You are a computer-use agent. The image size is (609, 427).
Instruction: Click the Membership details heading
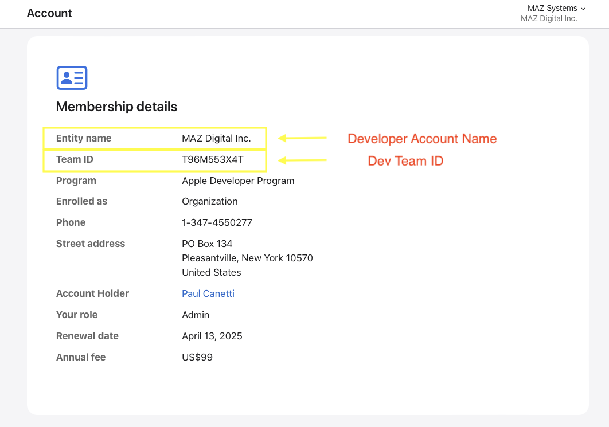coord(116,107)
